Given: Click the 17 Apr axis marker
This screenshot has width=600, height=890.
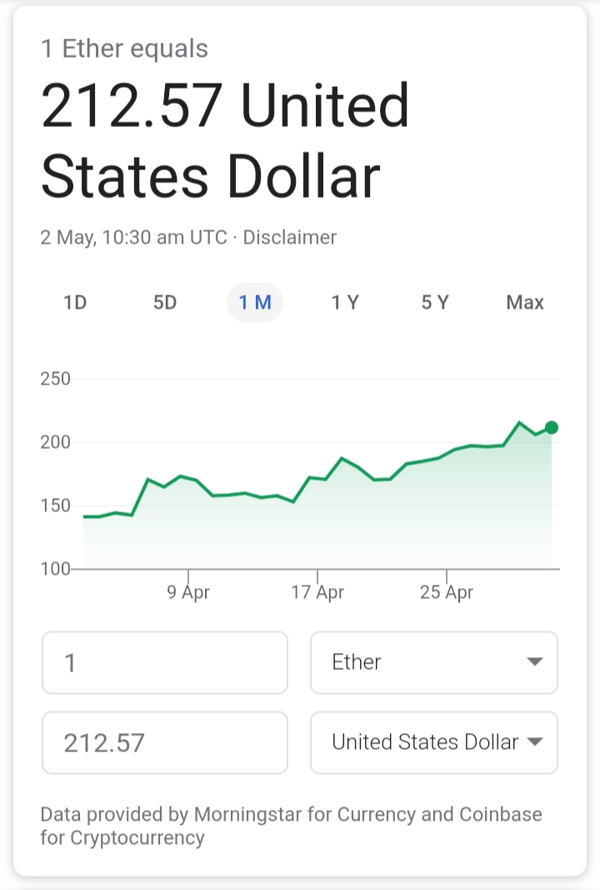Looking at the screenshot, I should [x=317, y=592].
